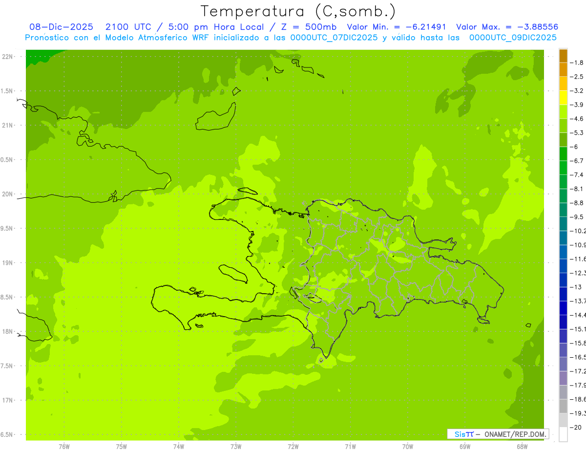This screenshot has height=453, width=586.
Task: Click the "-1.8" colorbar label
Action: 577,63
